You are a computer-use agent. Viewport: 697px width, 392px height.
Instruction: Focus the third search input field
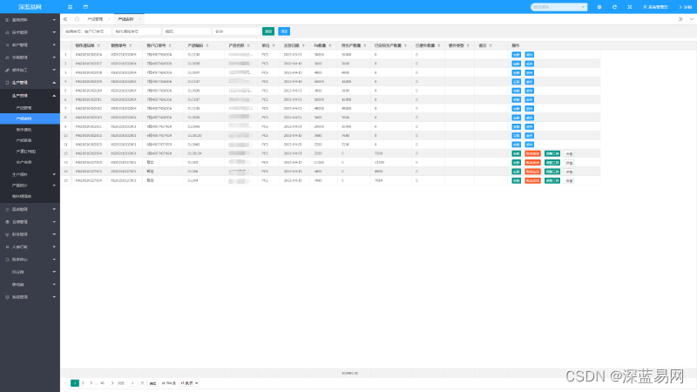[x=186, y=31]
